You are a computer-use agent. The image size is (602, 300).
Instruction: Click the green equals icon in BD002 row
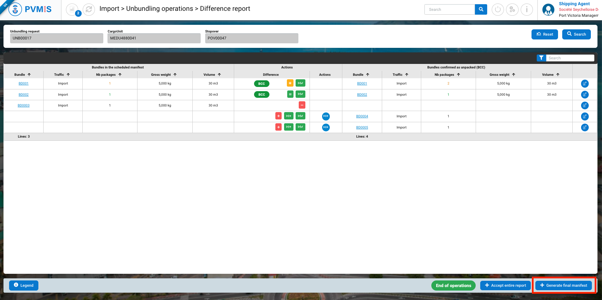290,94
